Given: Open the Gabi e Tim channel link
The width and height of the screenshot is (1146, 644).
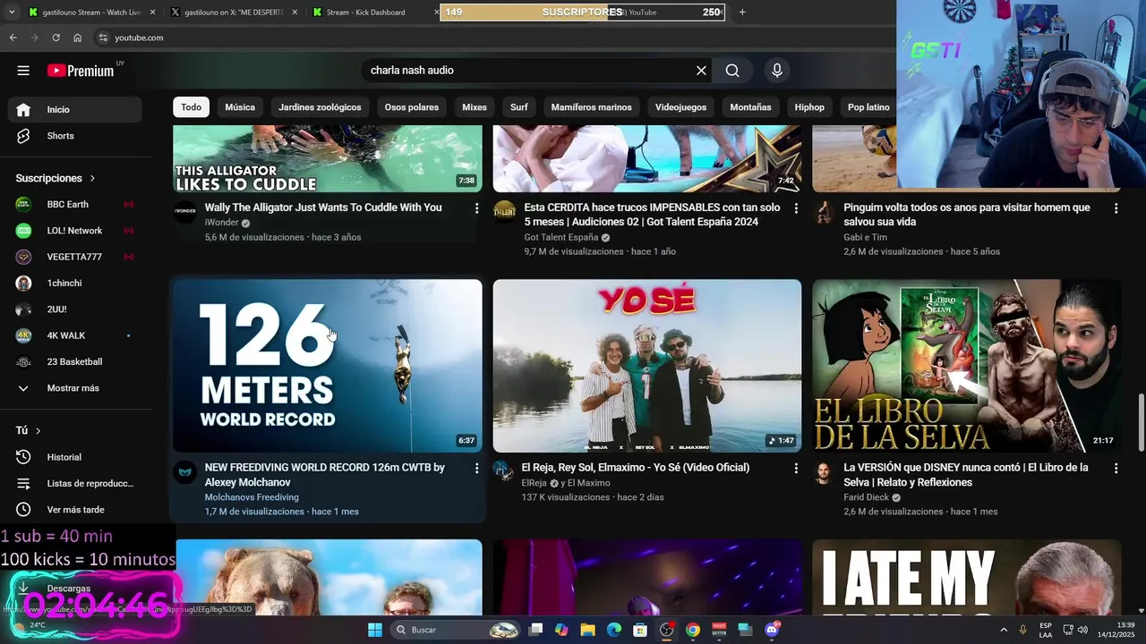Looking at the screenshot, I should click(x=866, y=237).
